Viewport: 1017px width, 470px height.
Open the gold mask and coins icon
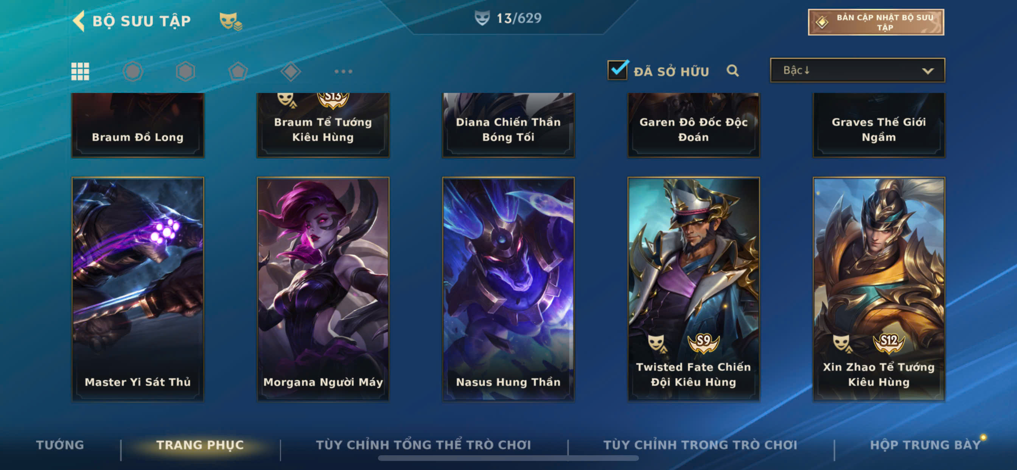coord(231,21)
